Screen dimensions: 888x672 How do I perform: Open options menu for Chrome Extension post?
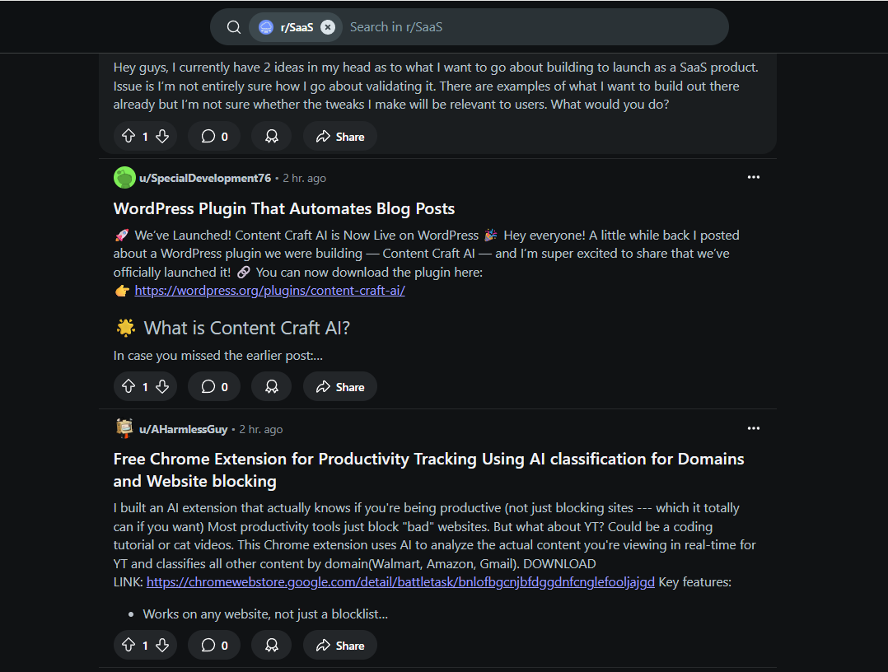(753, 428)
